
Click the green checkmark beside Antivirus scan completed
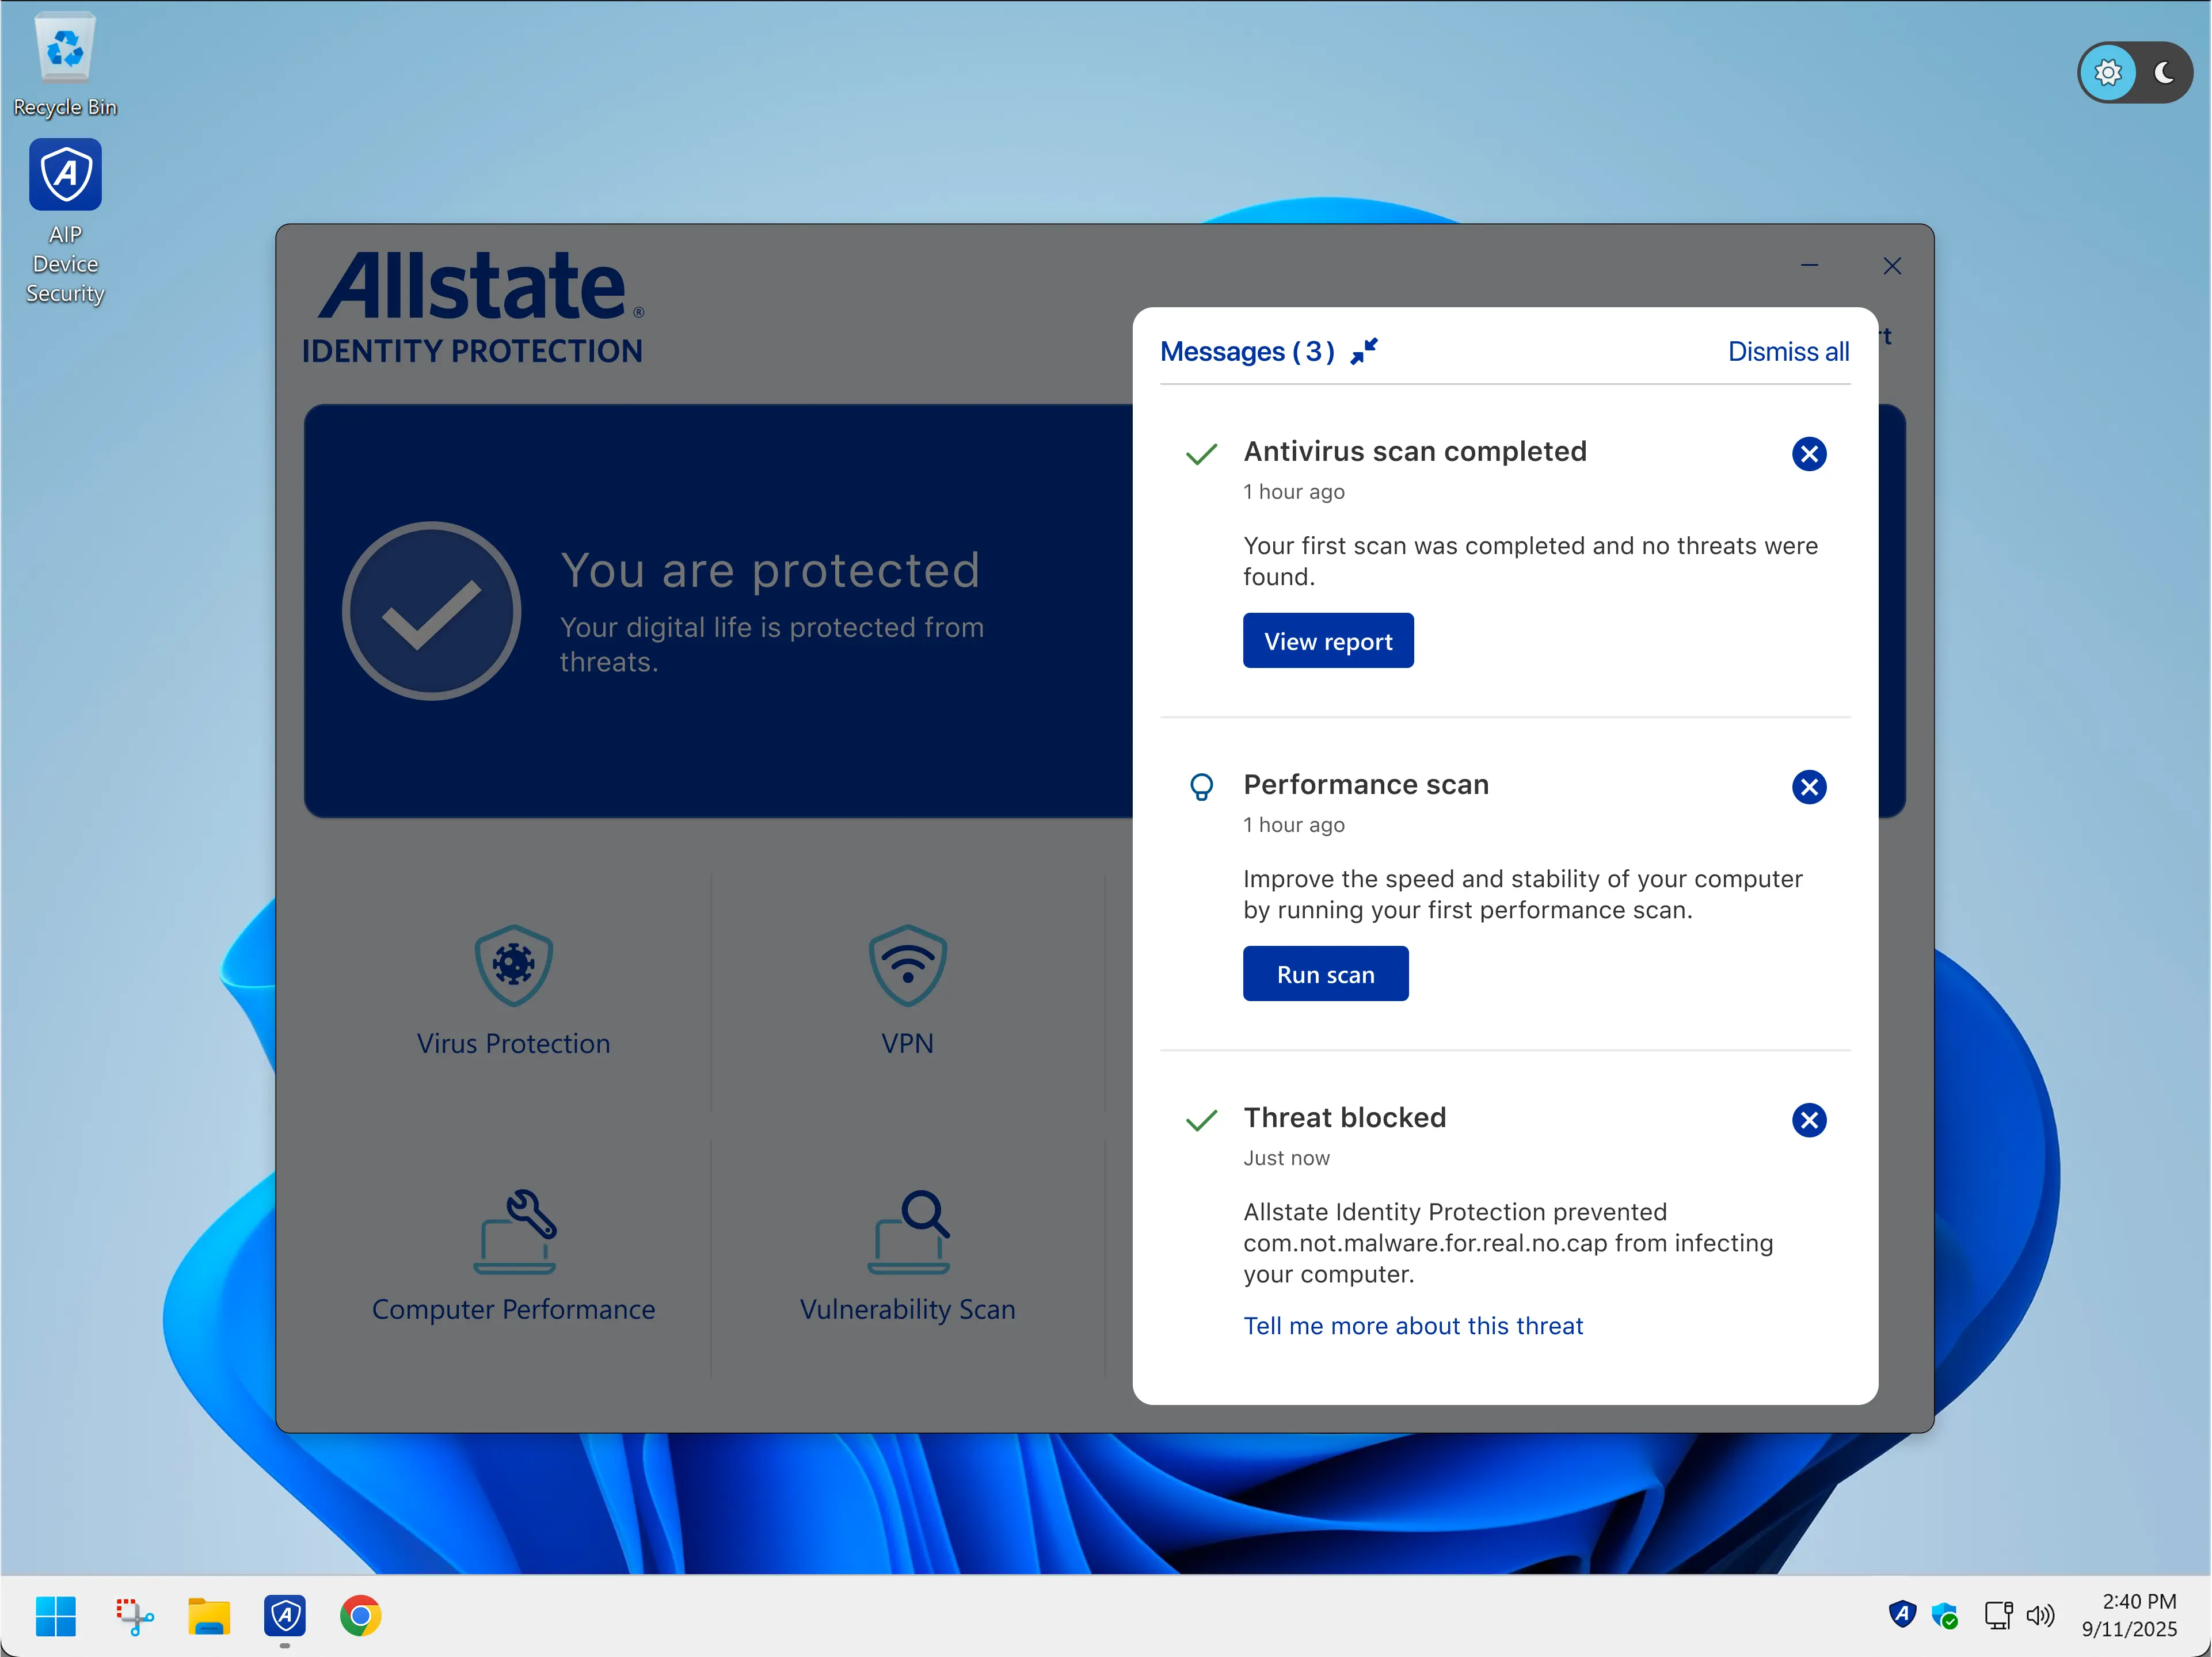click(x=1201, y=454)
